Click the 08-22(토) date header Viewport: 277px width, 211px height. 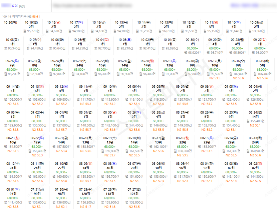pyautogui.click(x=37, y=138)
